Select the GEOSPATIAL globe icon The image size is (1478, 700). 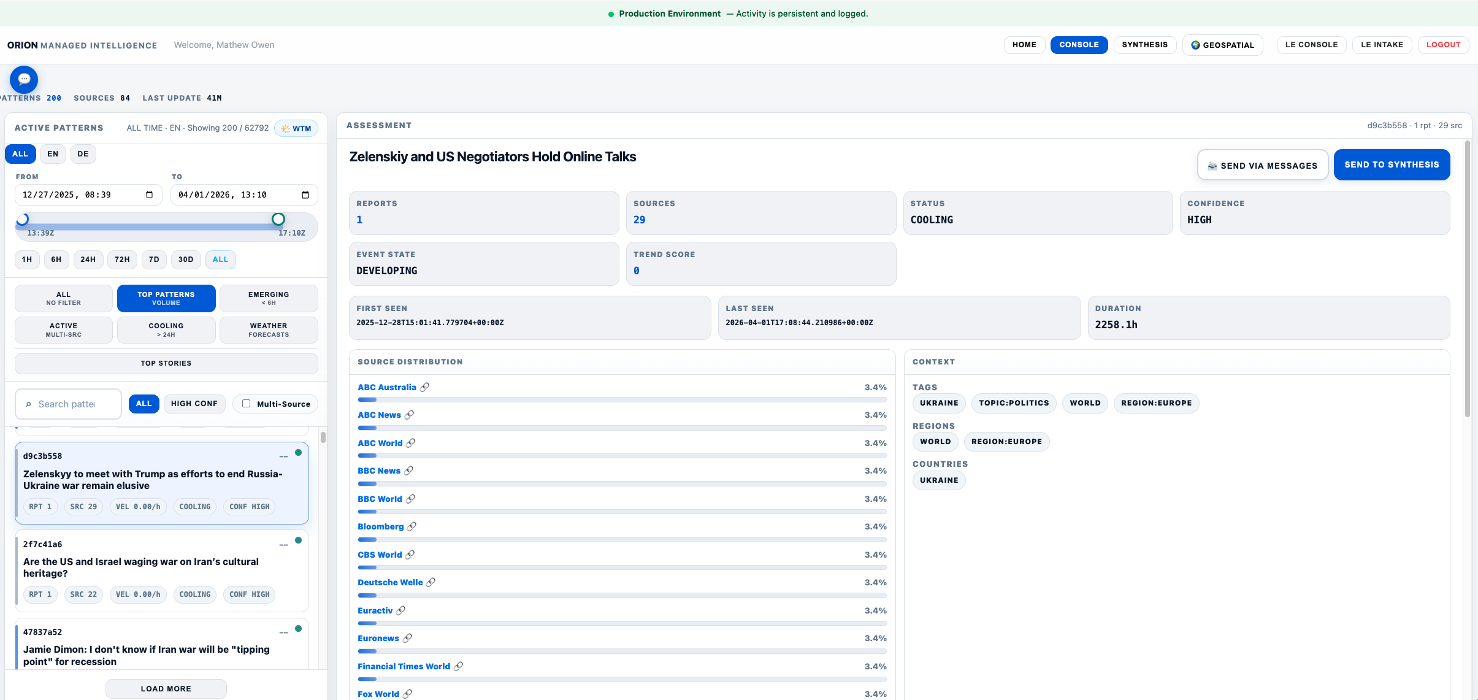click(x=1196, y=44)
